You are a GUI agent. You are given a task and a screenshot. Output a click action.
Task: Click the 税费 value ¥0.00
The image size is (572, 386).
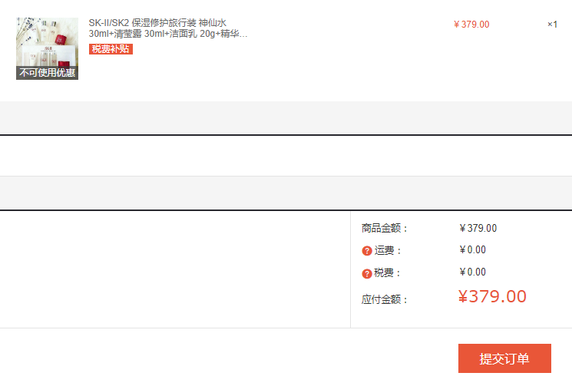point(472,272)
